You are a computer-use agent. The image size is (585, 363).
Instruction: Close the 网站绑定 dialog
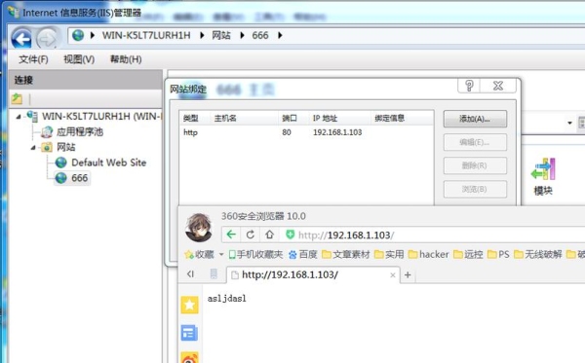[x=498, y=86]
